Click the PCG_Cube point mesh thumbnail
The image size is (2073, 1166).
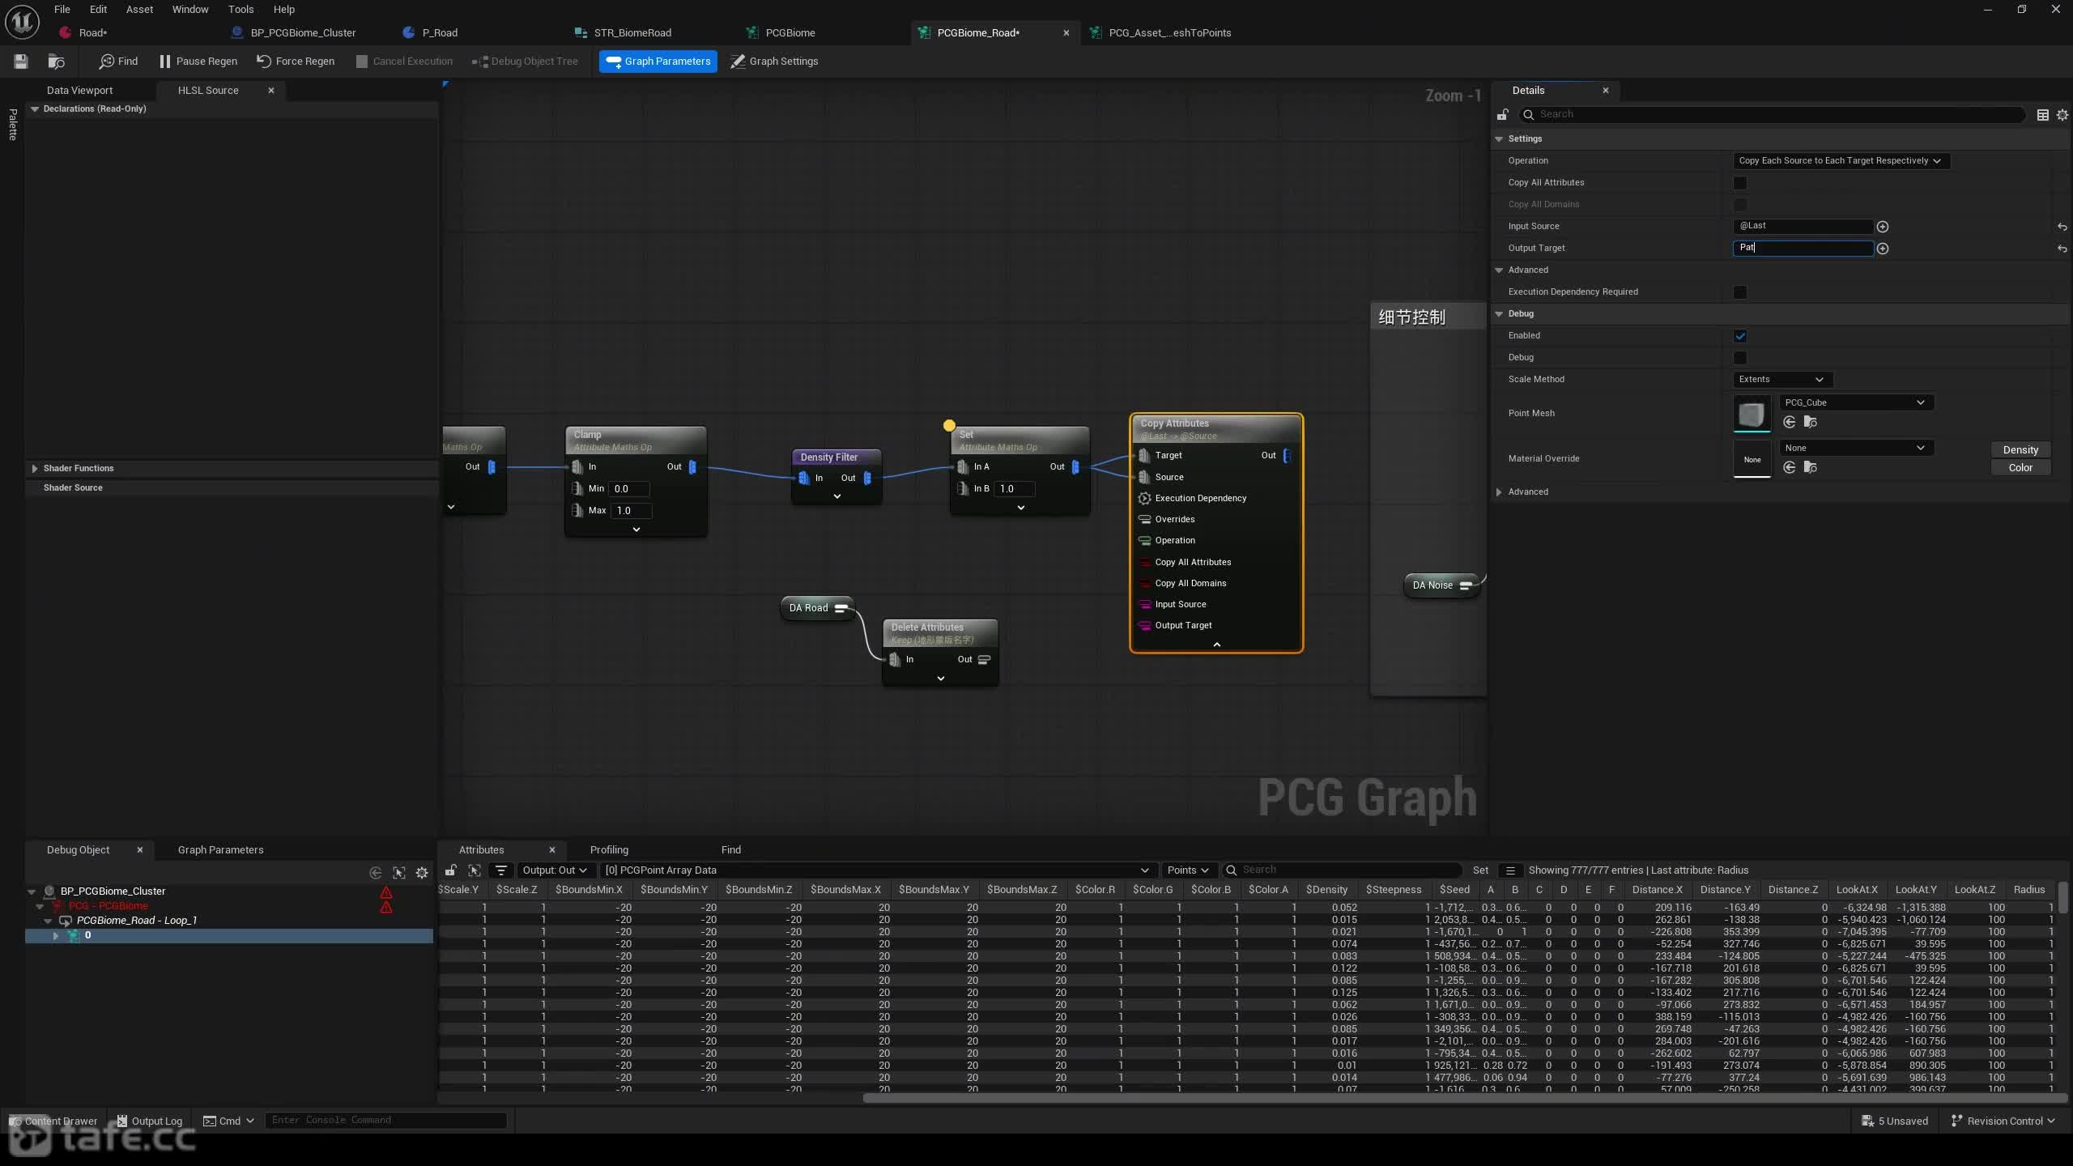[1752, 415]
